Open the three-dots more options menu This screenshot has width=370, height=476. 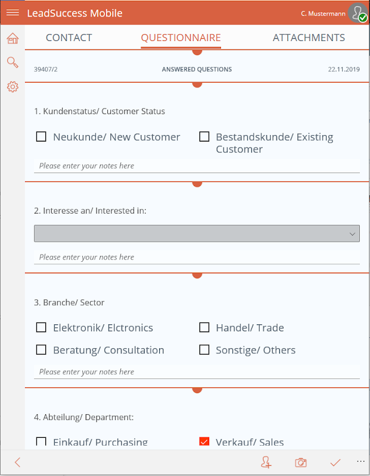(360, 461)
